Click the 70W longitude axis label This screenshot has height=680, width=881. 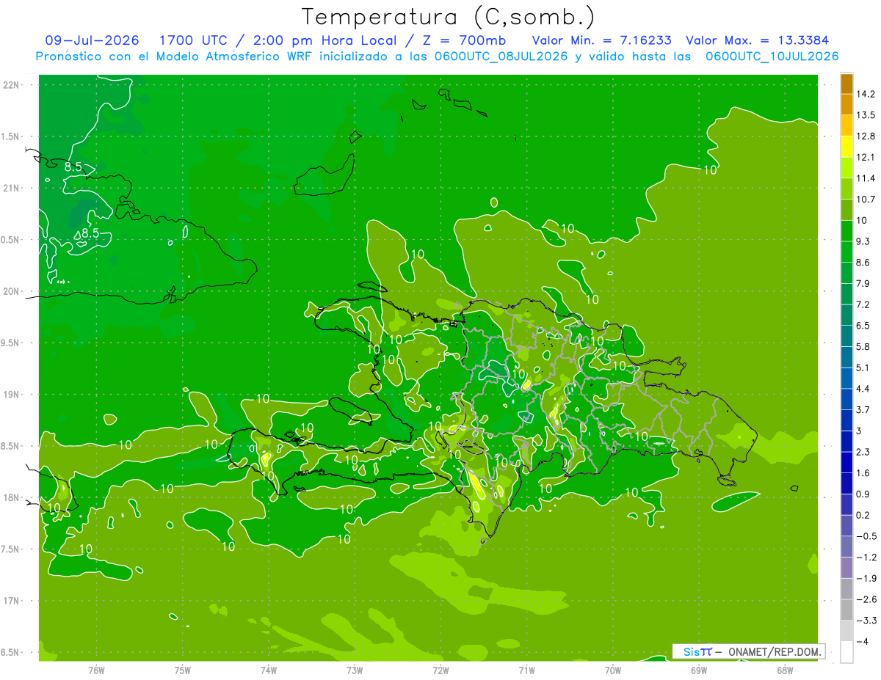pyautogui.click(x=613, y=670)
